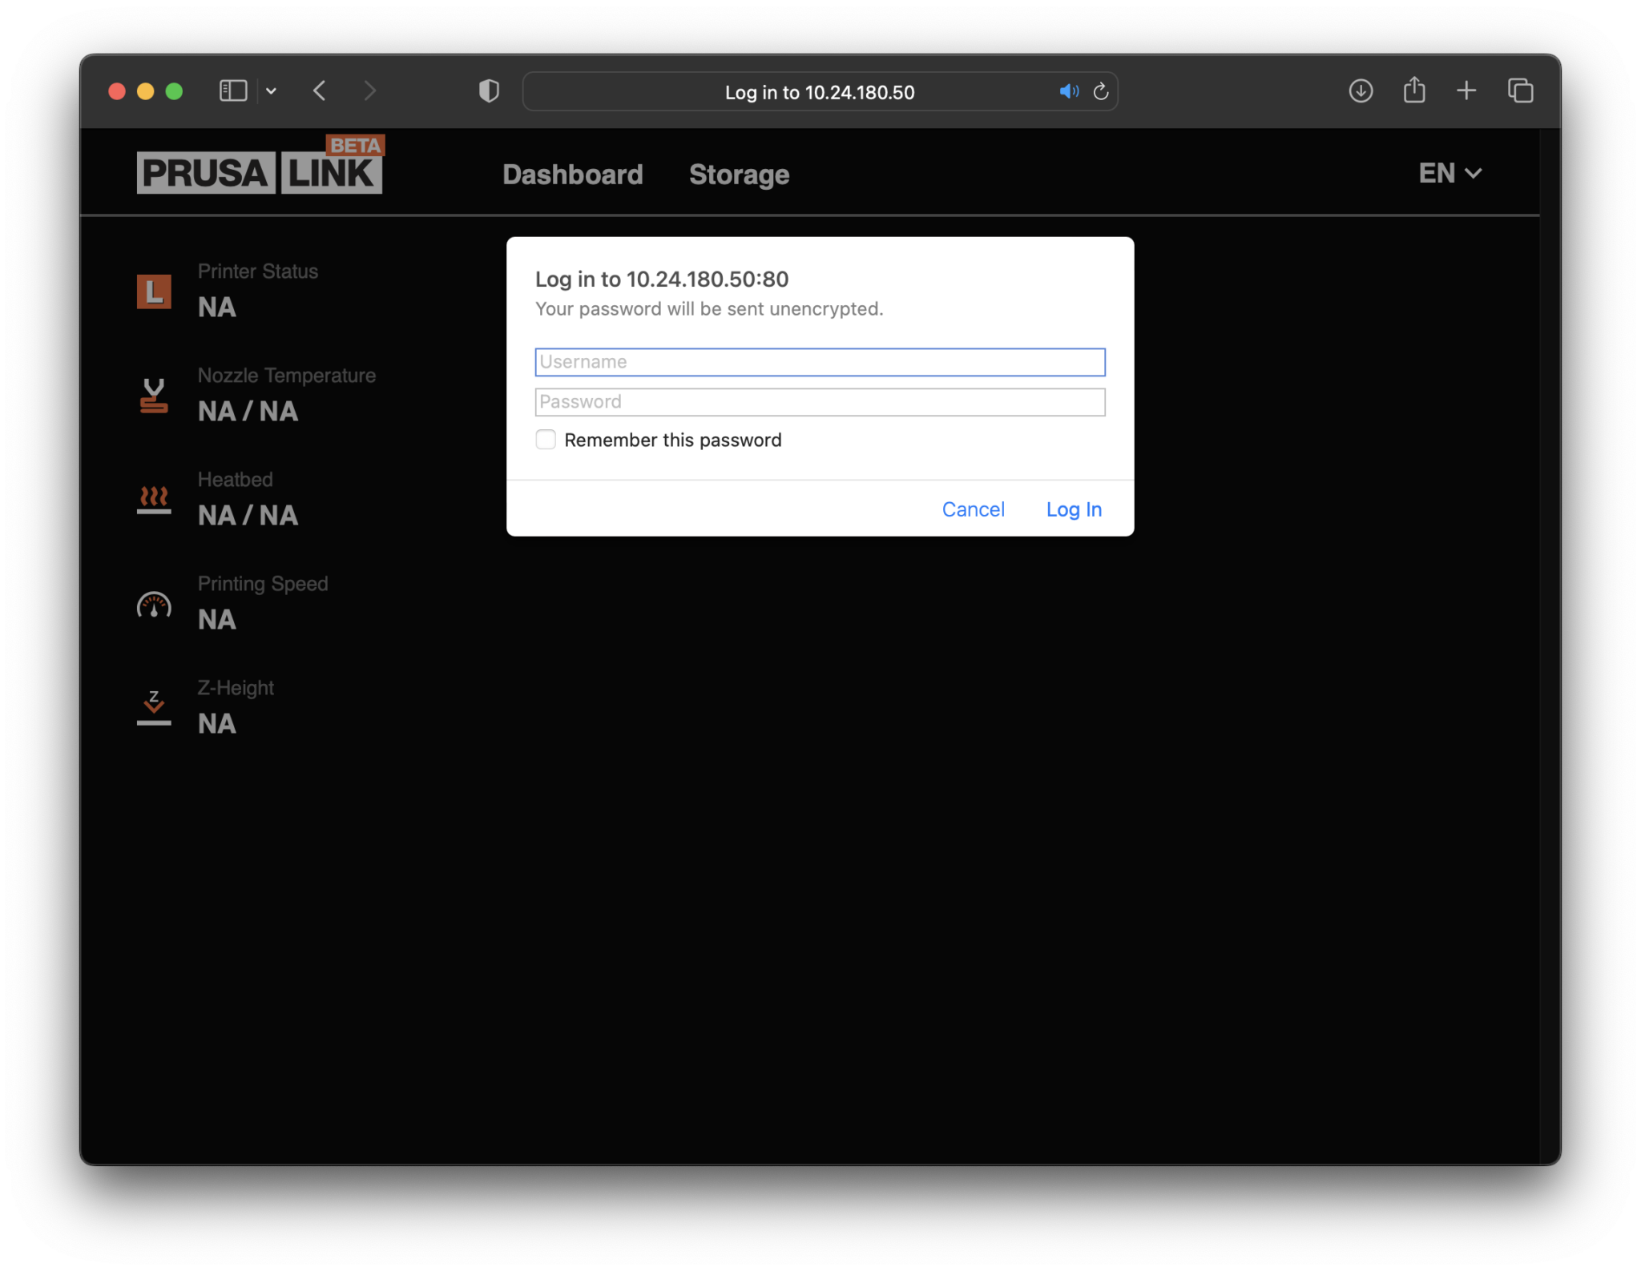The image size is (1641, 1271).
Task: Click the Share icon in toolbar
Action: pyautogui.click(x=1414, y=90)
